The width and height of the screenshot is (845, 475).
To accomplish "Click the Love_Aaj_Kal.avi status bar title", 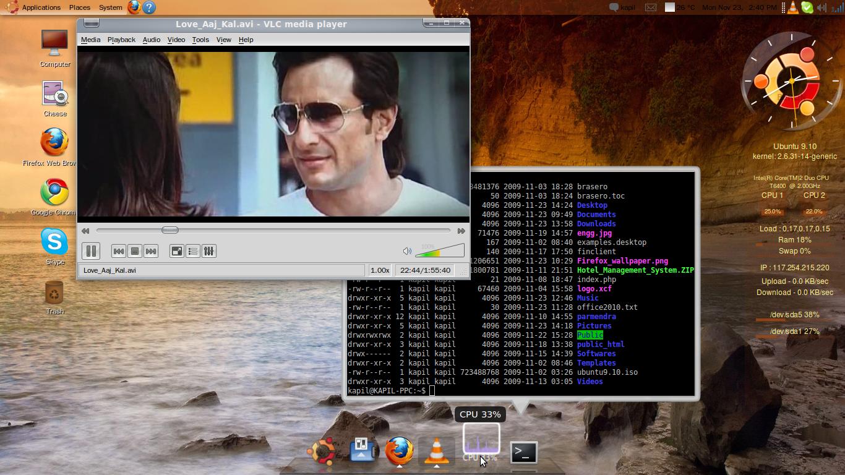I will [221, 270].
